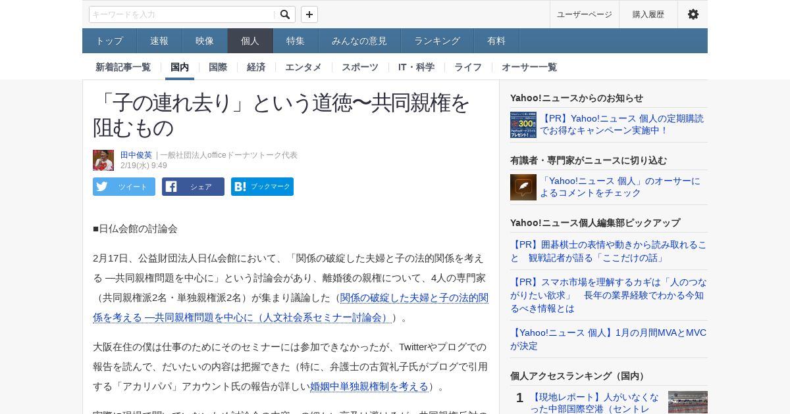790x414 pixels.
Task: Open PR link about スマホ市場を理解するカギ
Action: tap(608, 295)
